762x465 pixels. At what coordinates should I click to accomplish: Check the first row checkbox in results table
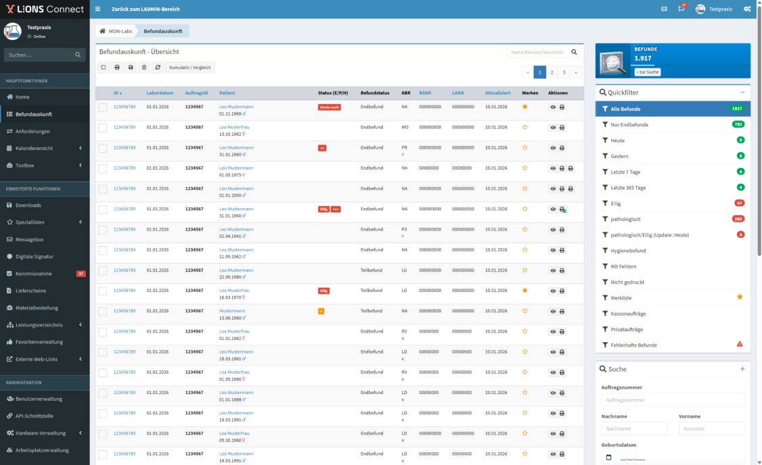[103, 107]
